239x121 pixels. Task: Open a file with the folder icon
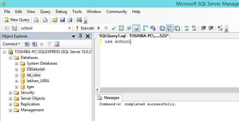pyautogui.click(x=55, y=20)
